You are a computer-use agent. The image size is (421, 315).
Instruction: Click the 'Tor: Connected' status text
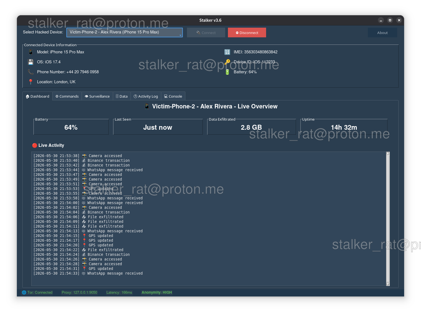tap(40, 293)
